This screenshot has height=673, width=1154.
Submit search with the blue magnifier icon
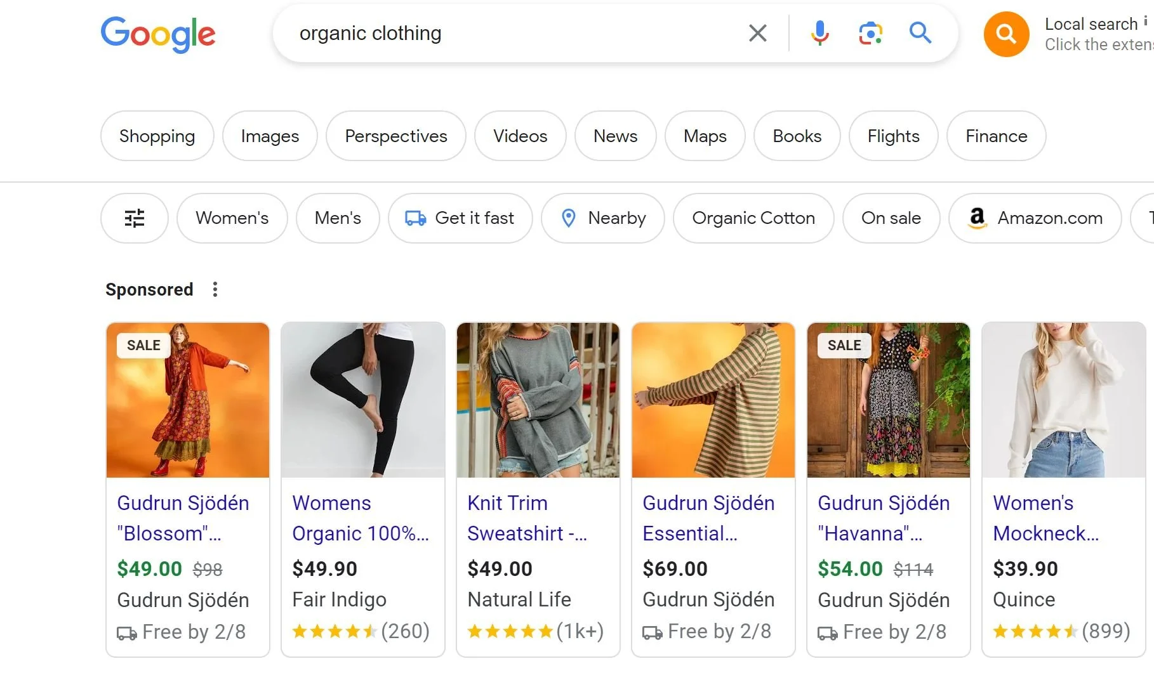tap(920, 33)
